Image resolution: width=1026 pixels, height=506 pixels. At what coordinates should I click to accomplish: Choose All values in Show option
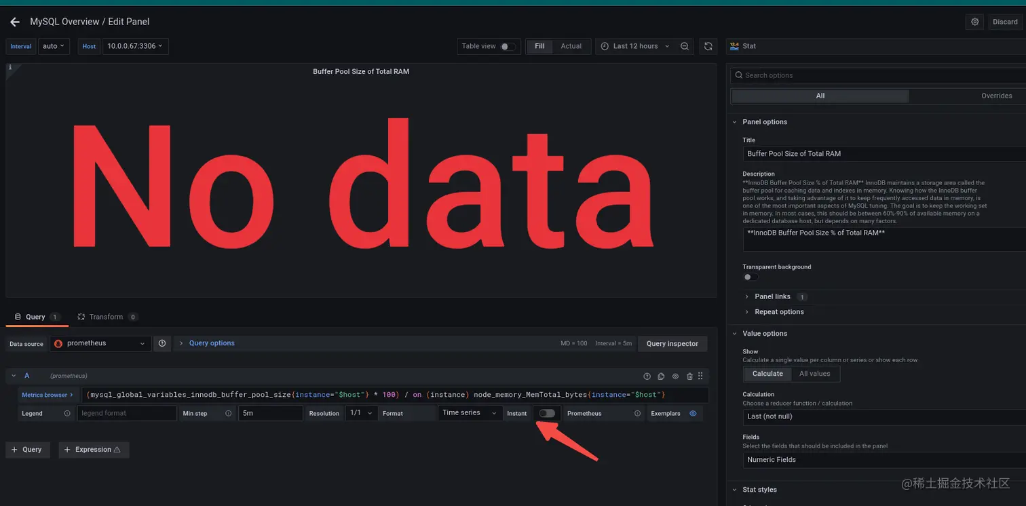click(815, 374)
